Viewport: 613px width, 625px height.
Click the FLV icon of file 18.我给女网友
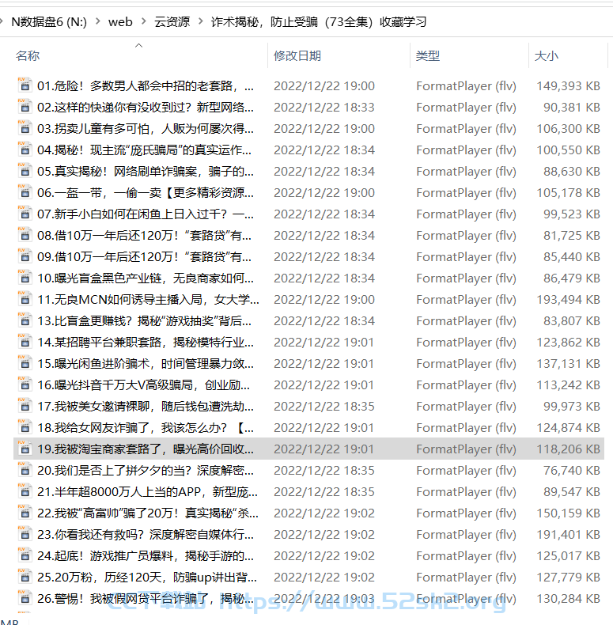click(25, 427)
